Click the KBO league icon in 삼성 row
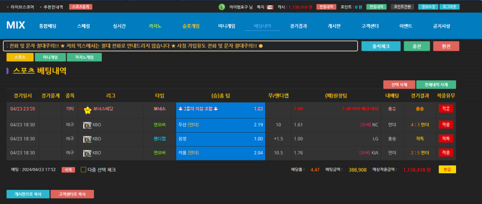The width and height of the screenshot is (482, 204). 87,139
